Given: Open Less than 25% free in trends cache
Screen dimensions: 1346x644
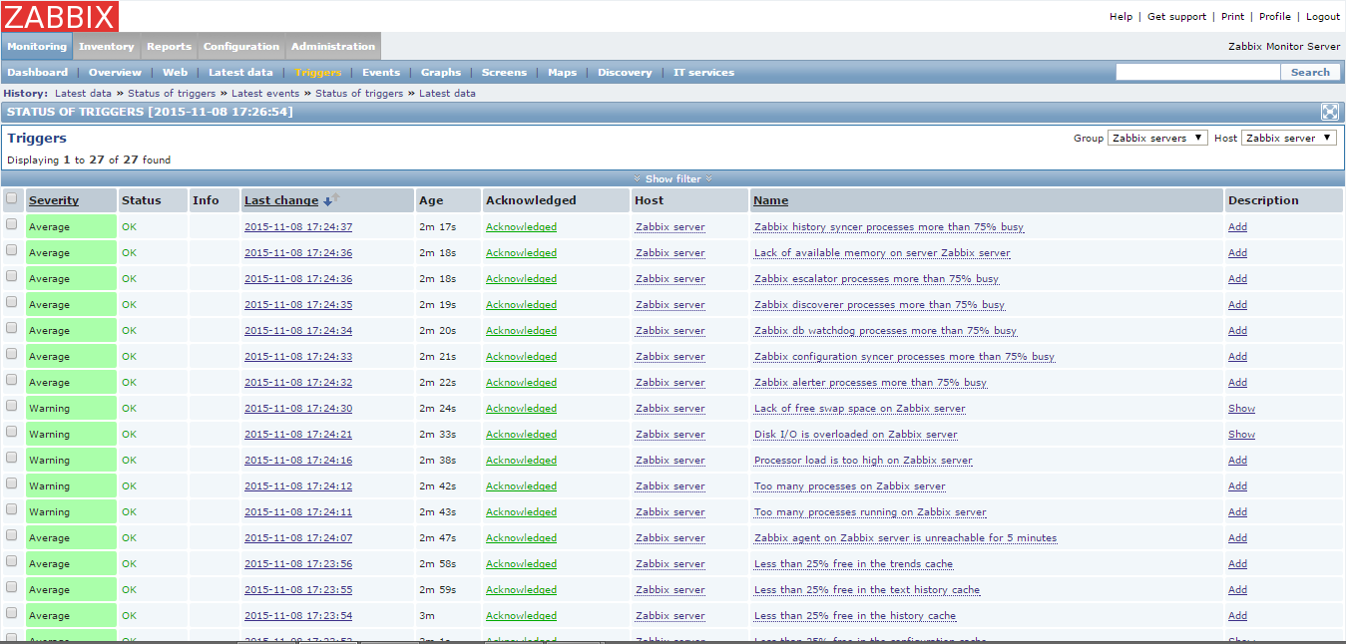Looking at the screenshot, I should coord(853,564).
